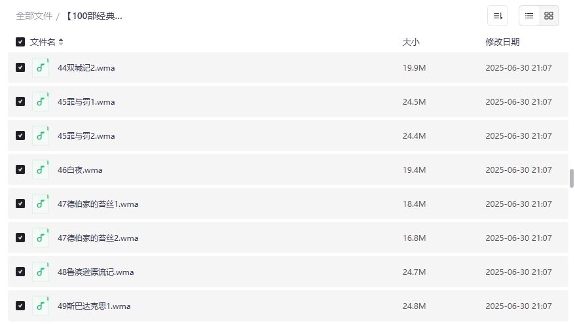
Task: Click the audio icon for 49斯巴达克思1.wma
Action: [41, 306]
